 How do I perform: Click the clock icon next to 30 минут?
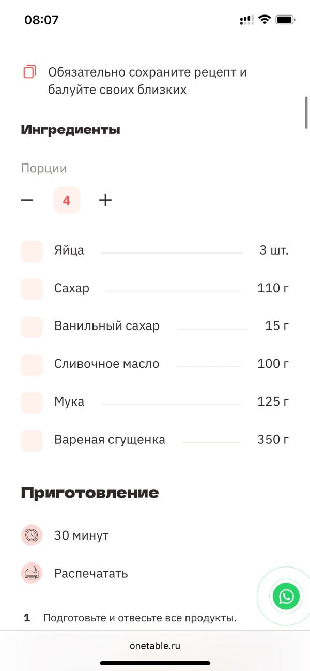[x=32, y=535]
